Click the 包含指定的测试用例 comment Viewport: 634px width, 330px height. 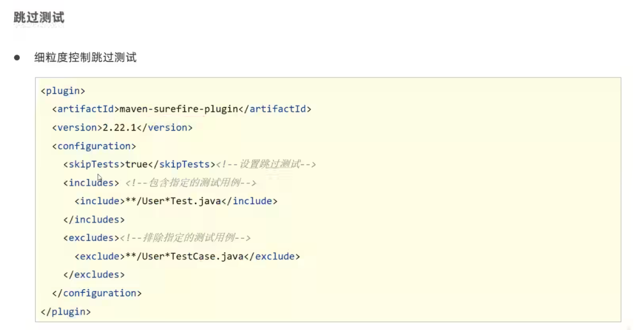point(191,183)
